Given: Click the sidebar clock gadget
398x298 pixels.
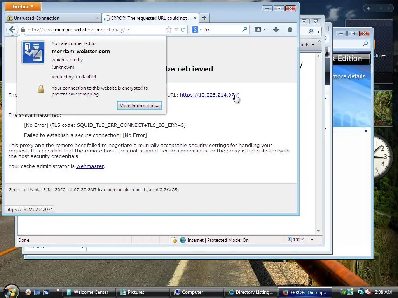Looking at the screenshot, I should click(383, 156).
